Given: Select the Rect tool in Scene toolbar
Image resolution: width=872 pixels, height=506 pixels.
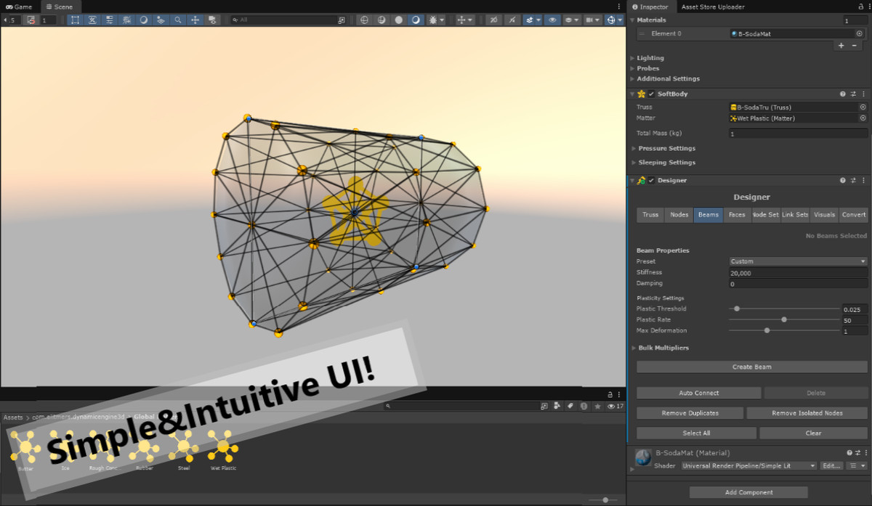Looking at the screenshot, I should [76, 20].
